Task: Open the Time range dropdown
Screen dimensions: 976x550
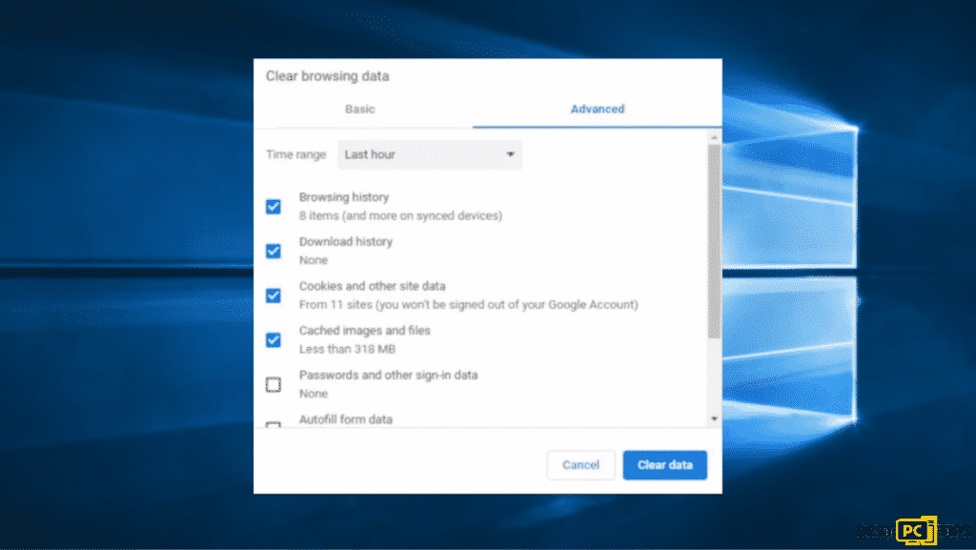Action: (429, 154)
